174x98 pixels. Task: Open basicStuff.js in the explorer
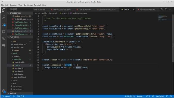click(x=20, y=62)
